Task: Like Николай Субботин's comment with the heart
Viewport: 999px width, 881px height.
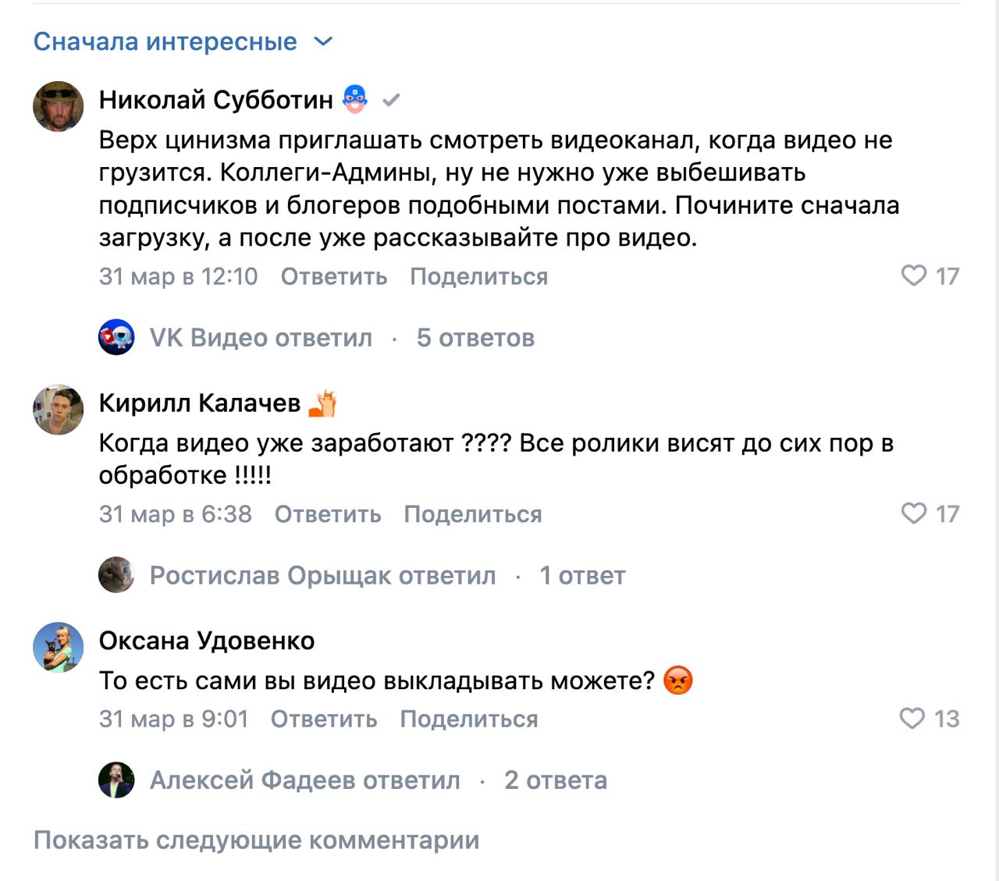Action: 913,275
